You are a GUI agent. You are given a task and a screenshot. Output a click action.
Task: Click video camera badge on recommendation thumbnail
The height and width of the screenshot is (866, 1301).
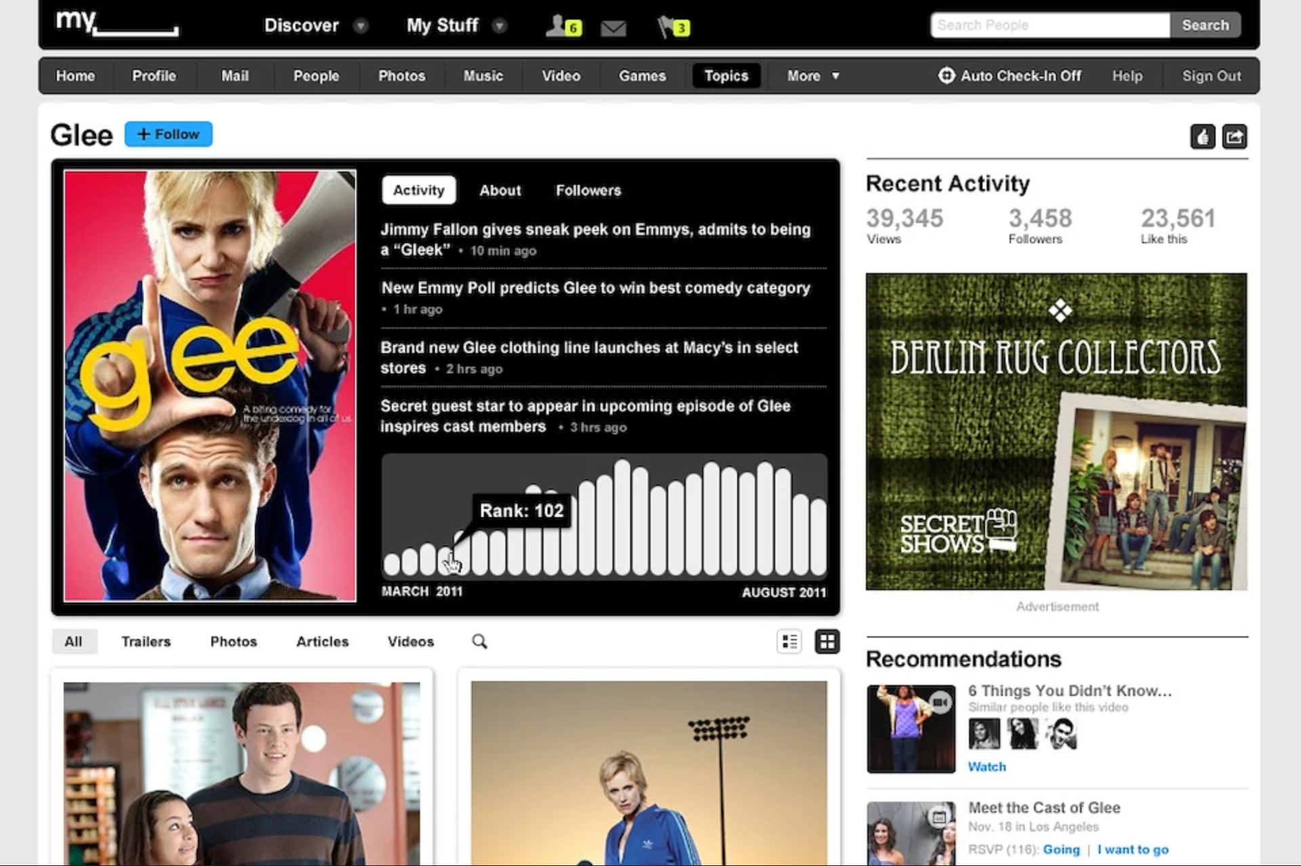point(940,702)
